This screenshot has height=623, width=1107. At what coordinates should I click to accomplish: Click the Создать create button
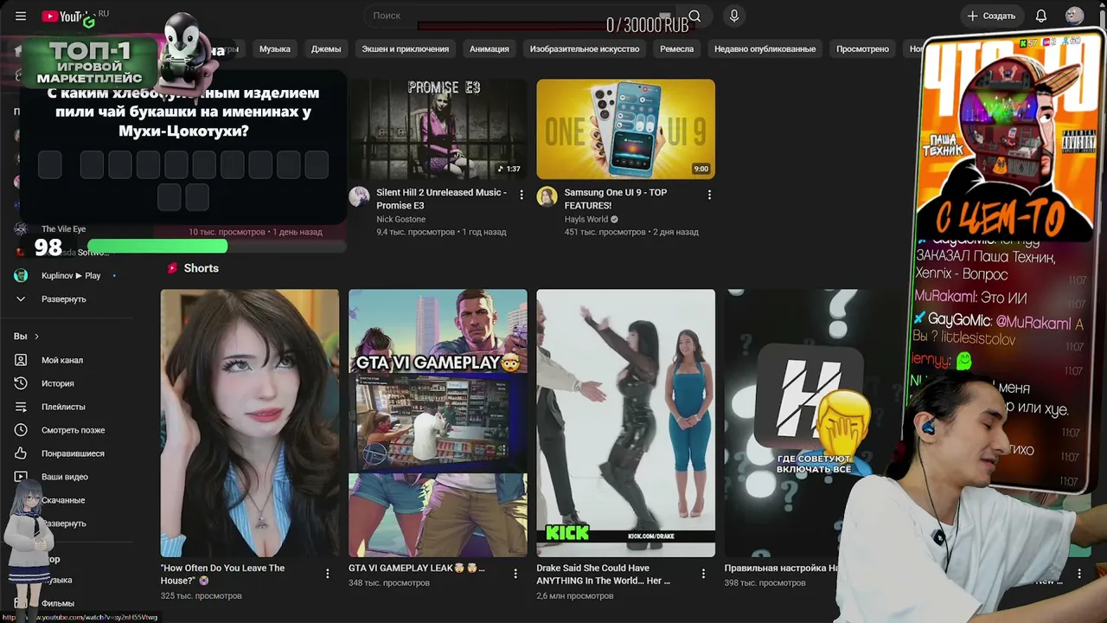pyautogui.click(x=991, y=16)
